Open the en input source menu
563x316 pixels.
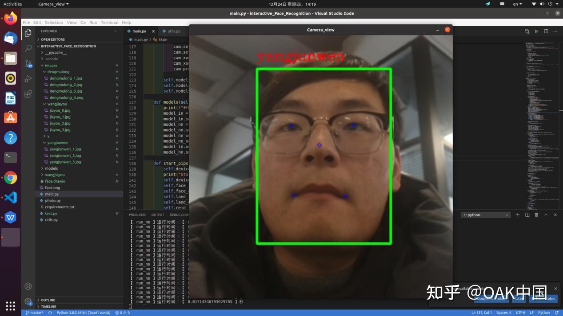[518, 4]
